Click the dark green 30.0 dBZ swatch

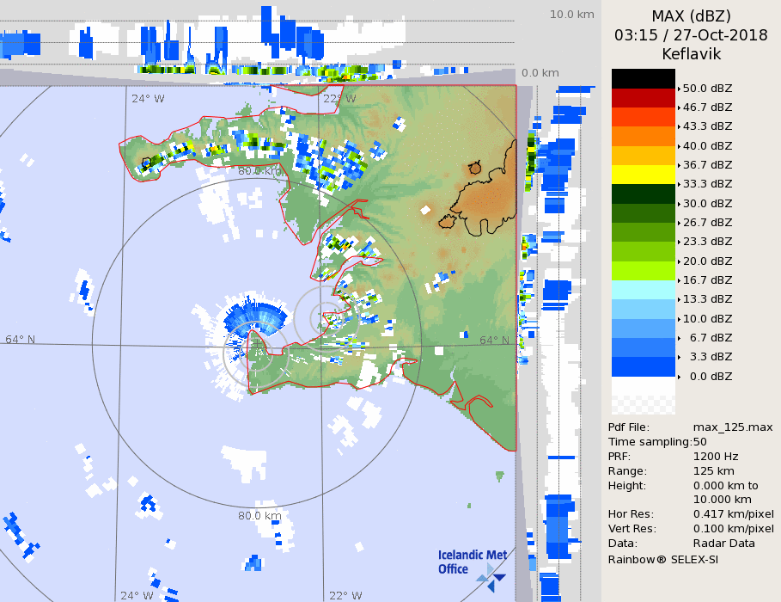643,193
